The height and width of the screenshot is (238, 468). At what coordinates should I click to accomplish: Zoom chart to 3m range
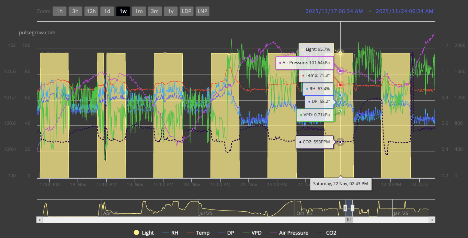click(x=155, y=11)
